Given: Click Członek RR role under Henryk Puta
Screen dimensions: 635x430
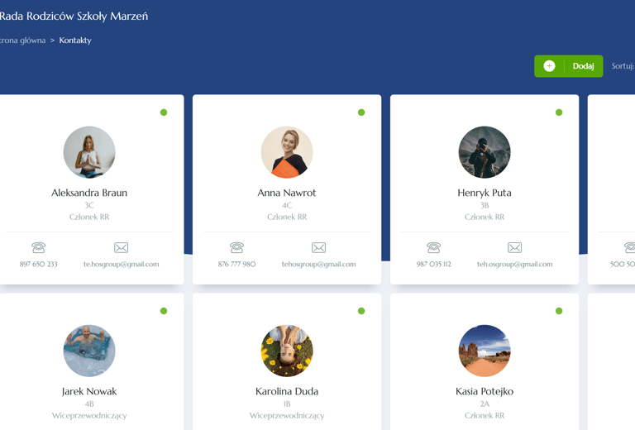Looking at the screenshot, I should (x=485, y=217).
